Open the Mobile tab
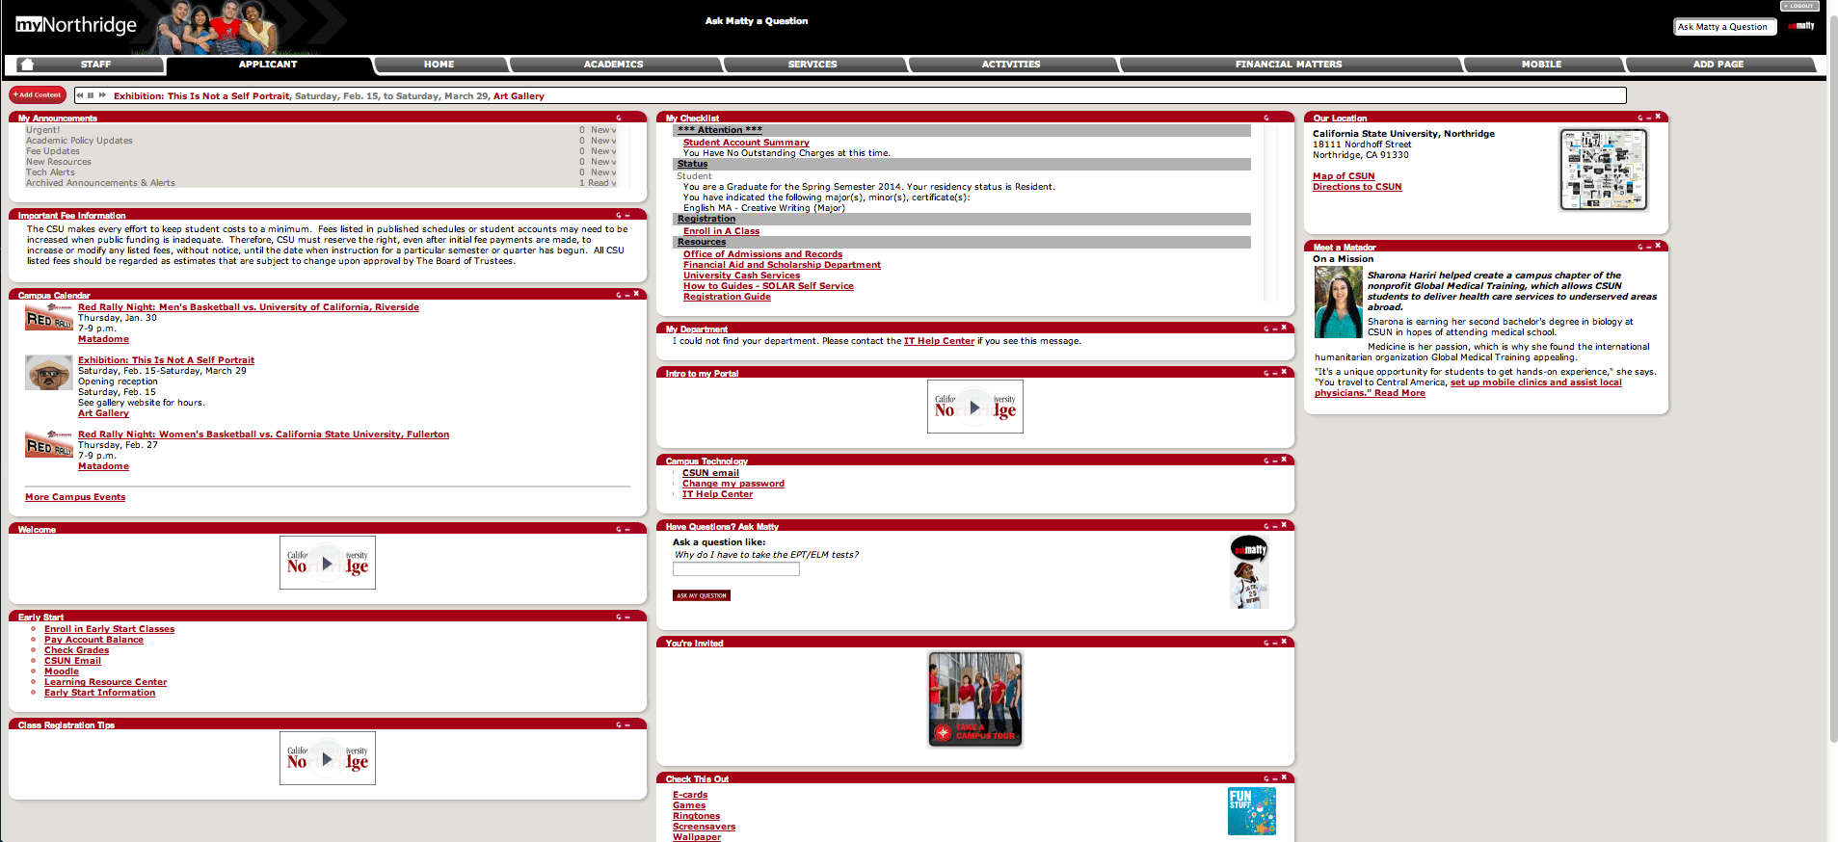Viewport: 1838px width, 842px height. (1541, 65)
